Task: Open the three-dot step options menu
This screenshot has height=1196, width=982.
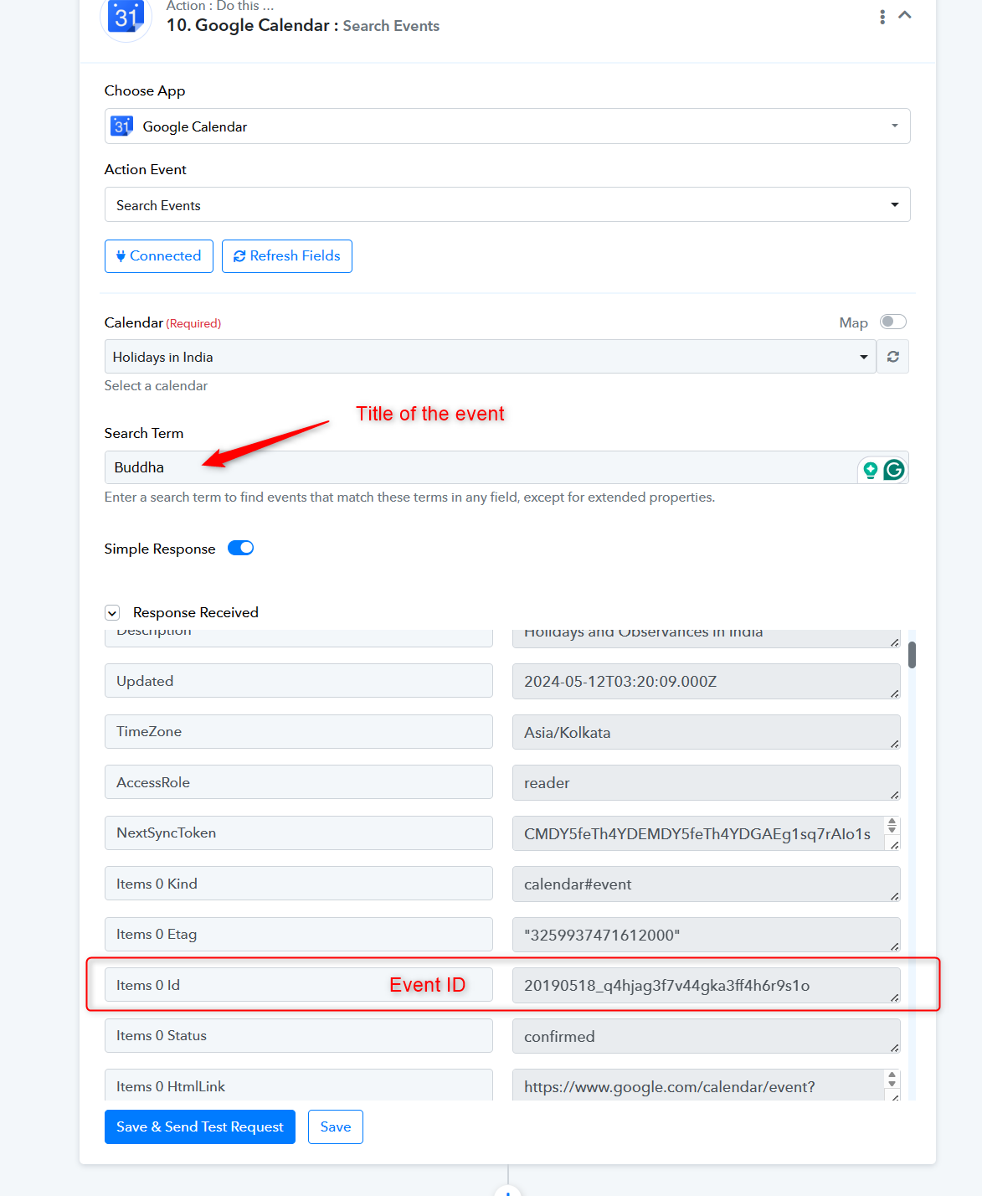Action: [882, 17]
